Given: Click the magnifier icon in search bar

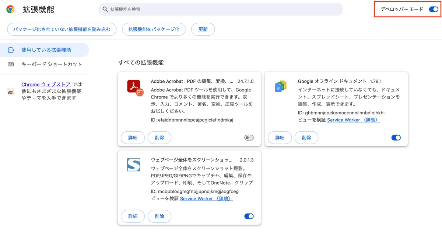Looking at the screenshot, I should point(105,9).
